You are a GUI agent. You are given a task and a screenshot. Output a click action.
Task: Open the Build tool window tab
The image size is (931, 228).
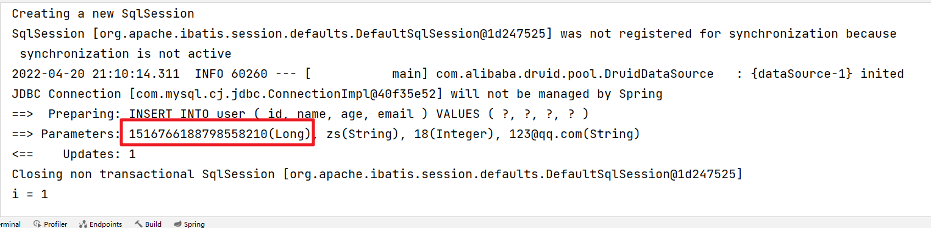click(148, 224)
